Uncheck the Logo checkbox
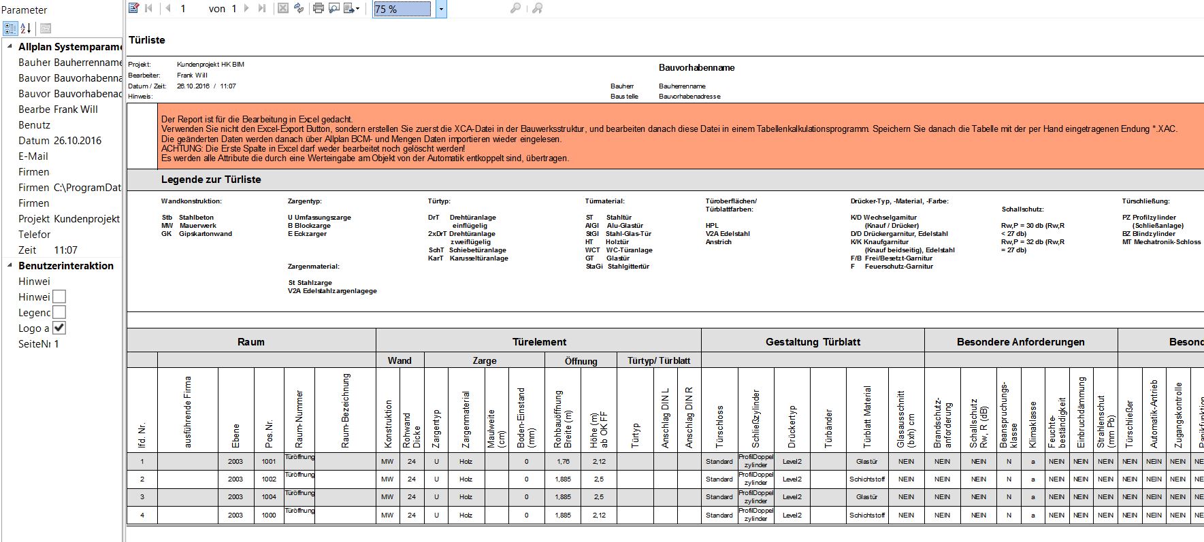Screen dimensions: 1204x542 click(59, 328)
